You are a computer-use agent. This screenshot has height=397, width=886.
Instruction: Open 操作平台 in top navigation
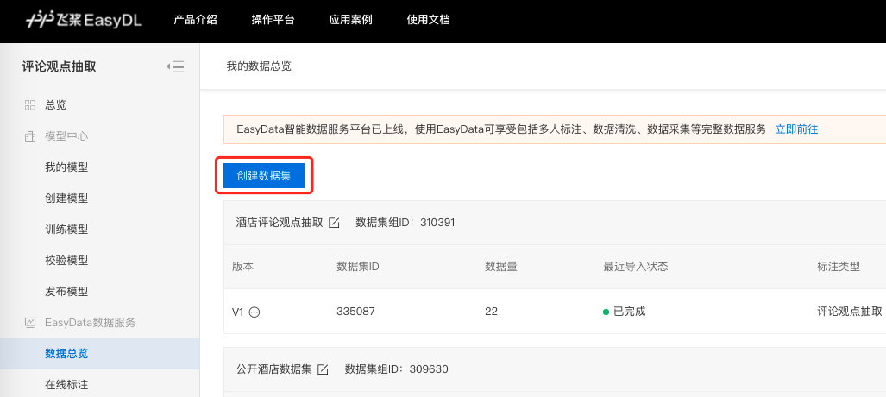point(273,20)
